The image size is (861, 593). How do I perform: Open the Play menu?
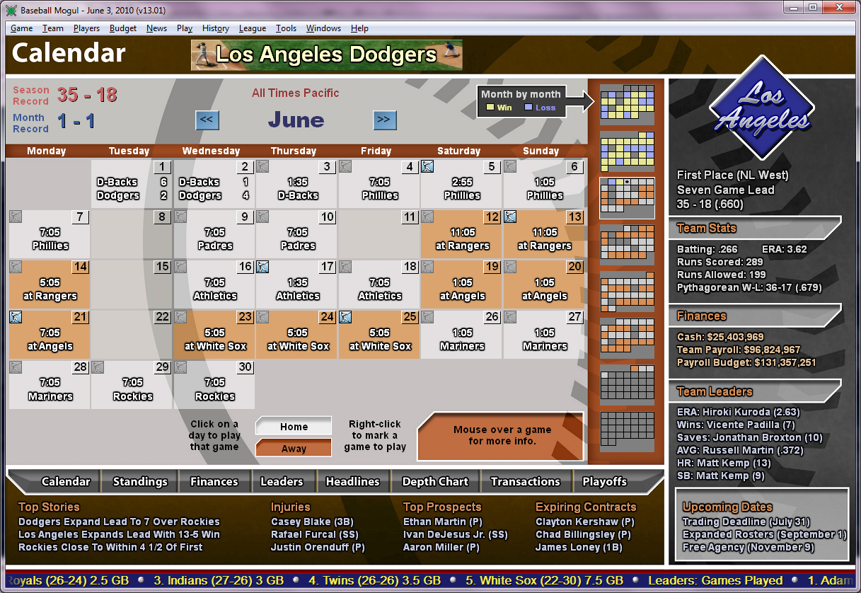coord(184,28)
